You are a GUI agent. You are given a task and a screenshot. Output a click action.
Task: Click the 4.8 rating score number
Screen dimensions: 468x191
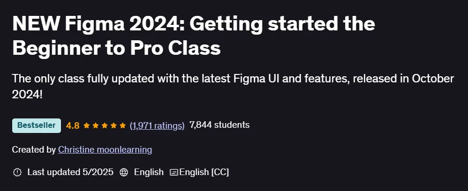(x=73, y=125)
